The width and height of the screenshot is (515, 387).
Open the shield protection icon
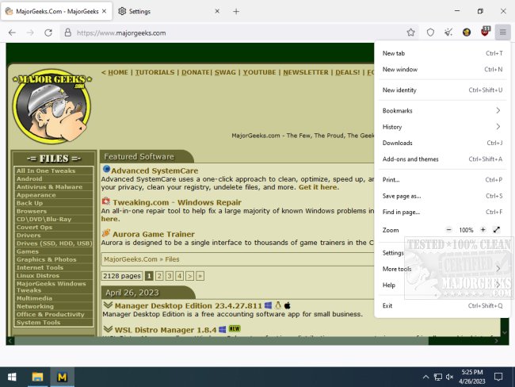pyautogui.click(x=430, y=33)
